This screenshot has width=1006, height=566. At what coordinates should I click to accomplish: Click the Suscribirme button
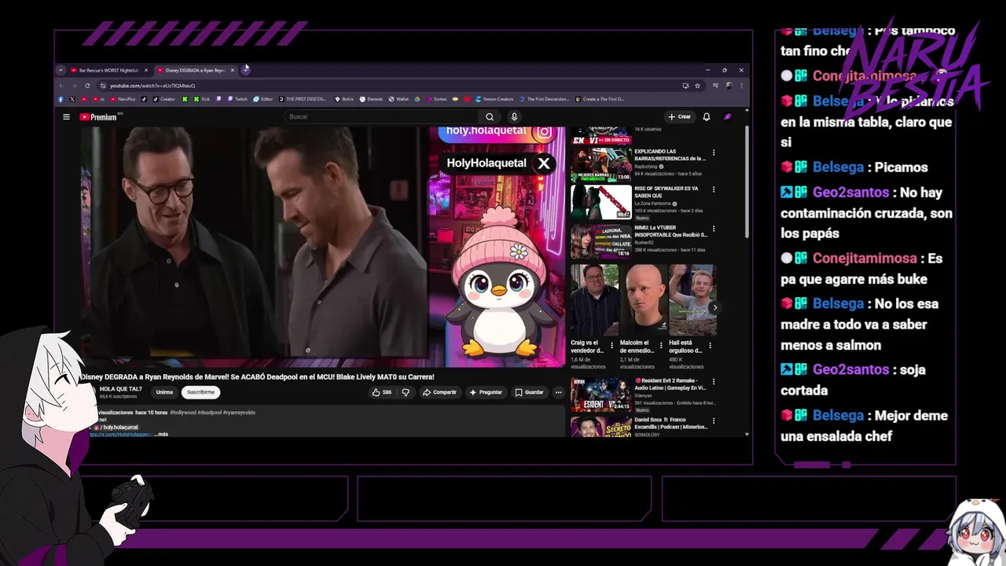point(200,392)
